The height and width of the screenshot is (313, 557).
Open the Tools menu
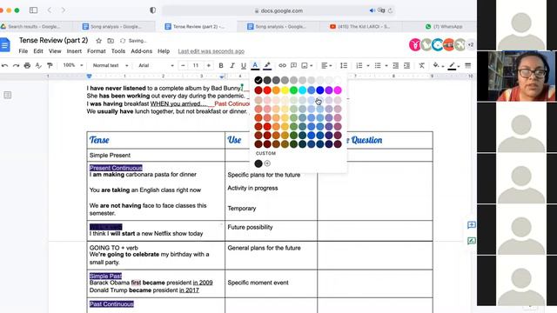pyautogui.click(x=118, y=51)
